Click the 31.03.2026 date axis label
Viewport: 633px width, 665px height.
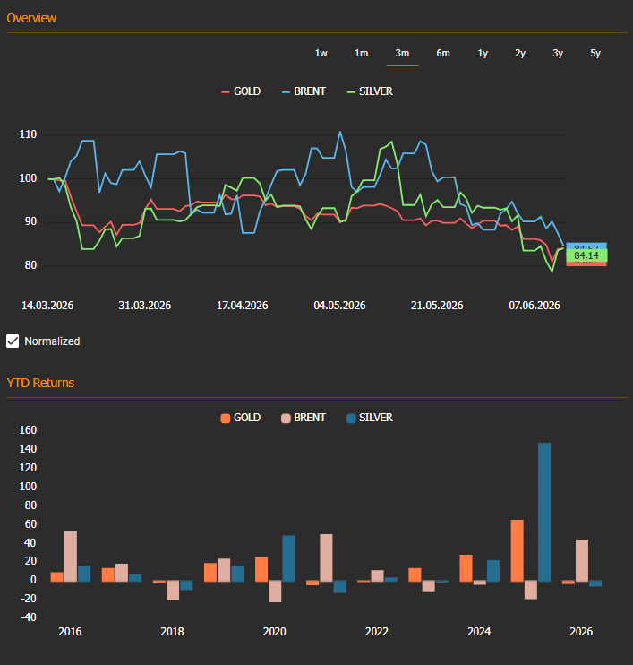point(144,306)
